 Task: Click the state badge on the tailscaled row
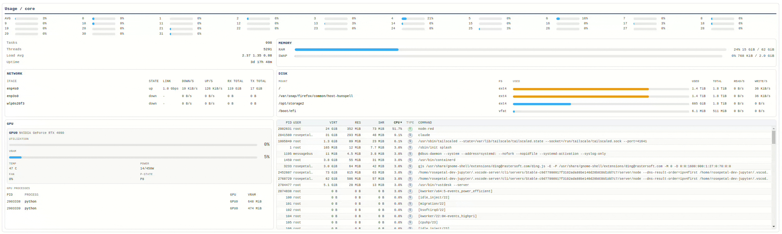click(x=410, y=141)
